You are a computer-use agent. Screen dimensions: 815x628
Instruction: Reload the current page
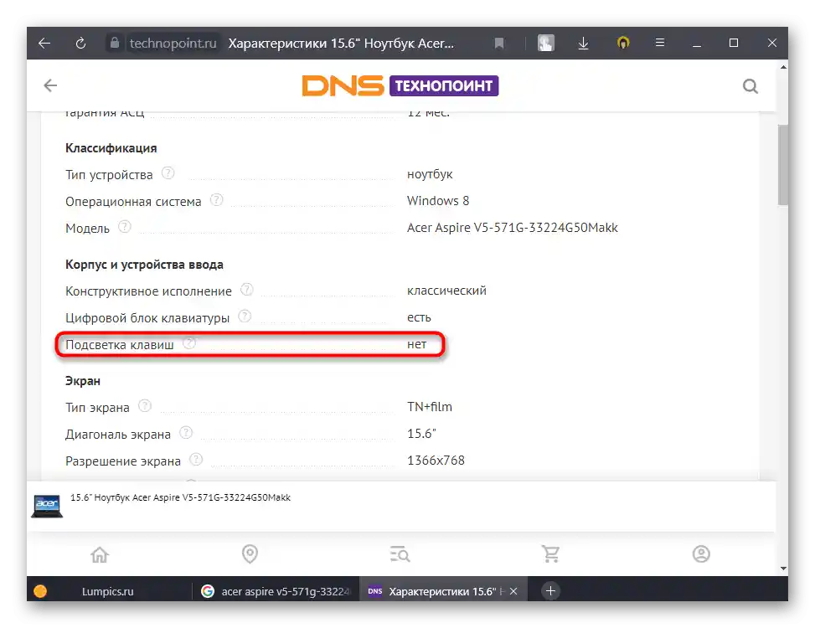tap(80, 43)
